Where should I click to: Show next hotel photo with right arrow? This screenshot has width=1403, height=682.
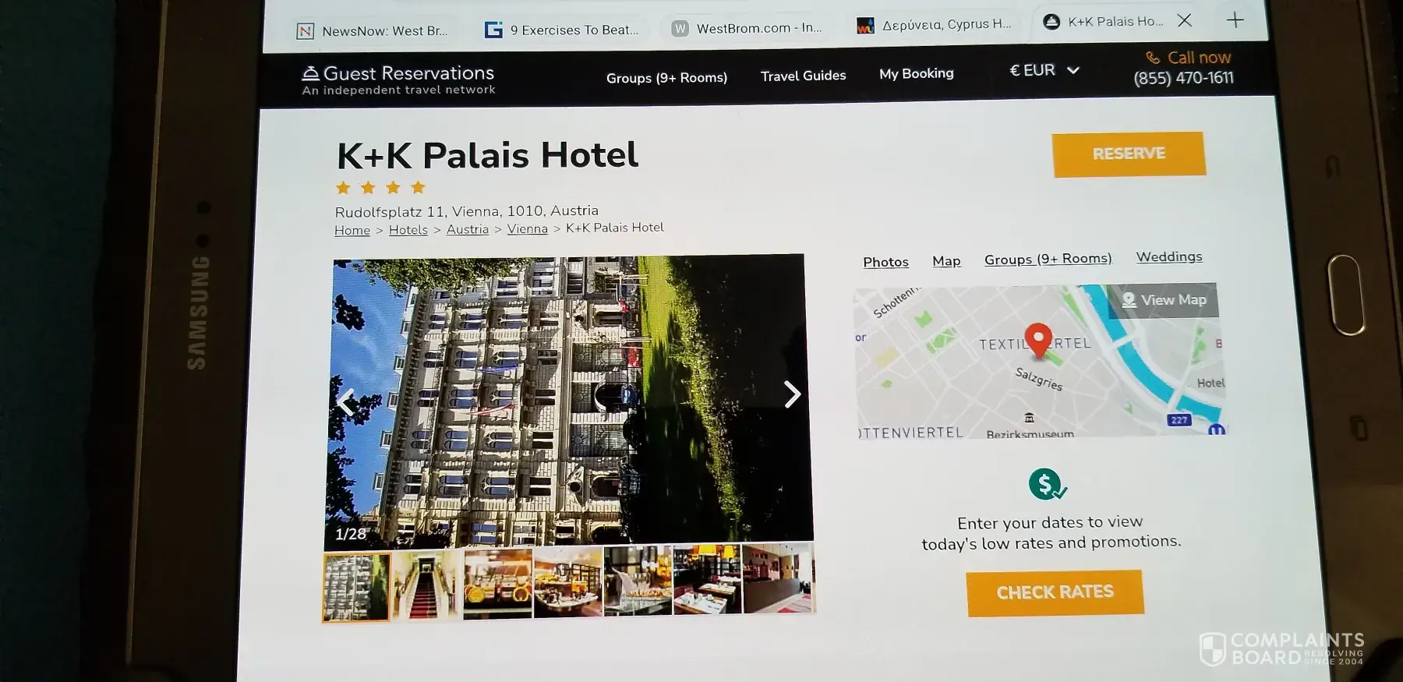792,394
